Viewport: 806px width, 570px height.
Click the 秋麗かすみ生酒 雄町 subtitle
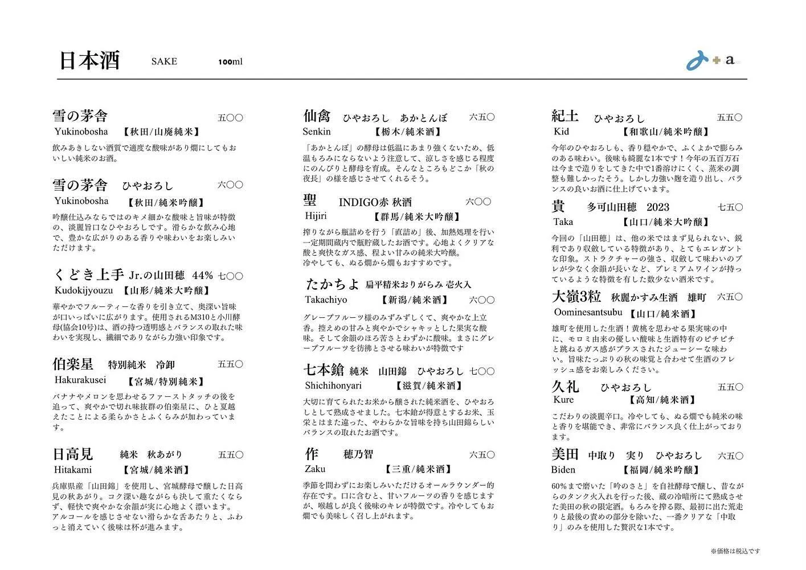(x=658, y=297)
